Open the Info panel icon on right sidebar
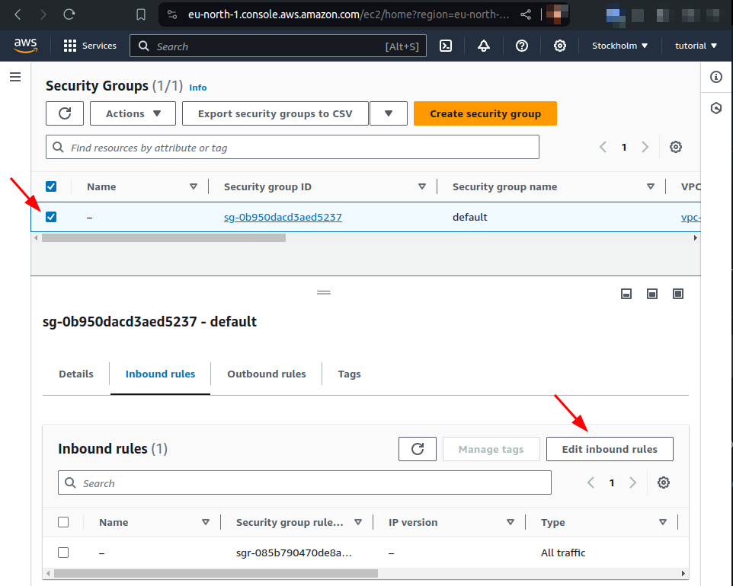This screenshot has width=733, height=586. point(715,76)
